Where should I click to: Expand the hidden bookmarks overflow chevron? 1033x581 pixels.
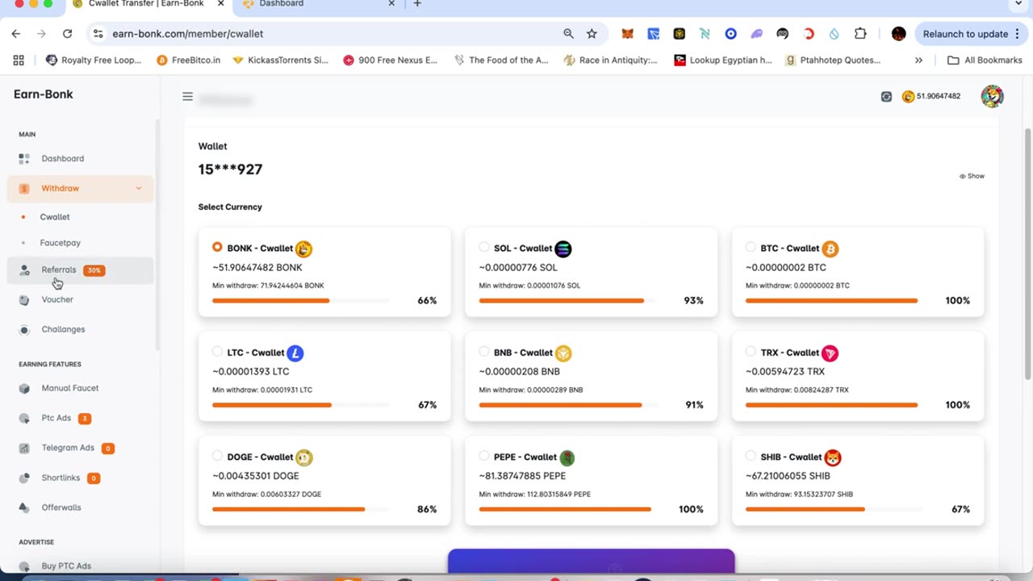click(x=918, y=61)
